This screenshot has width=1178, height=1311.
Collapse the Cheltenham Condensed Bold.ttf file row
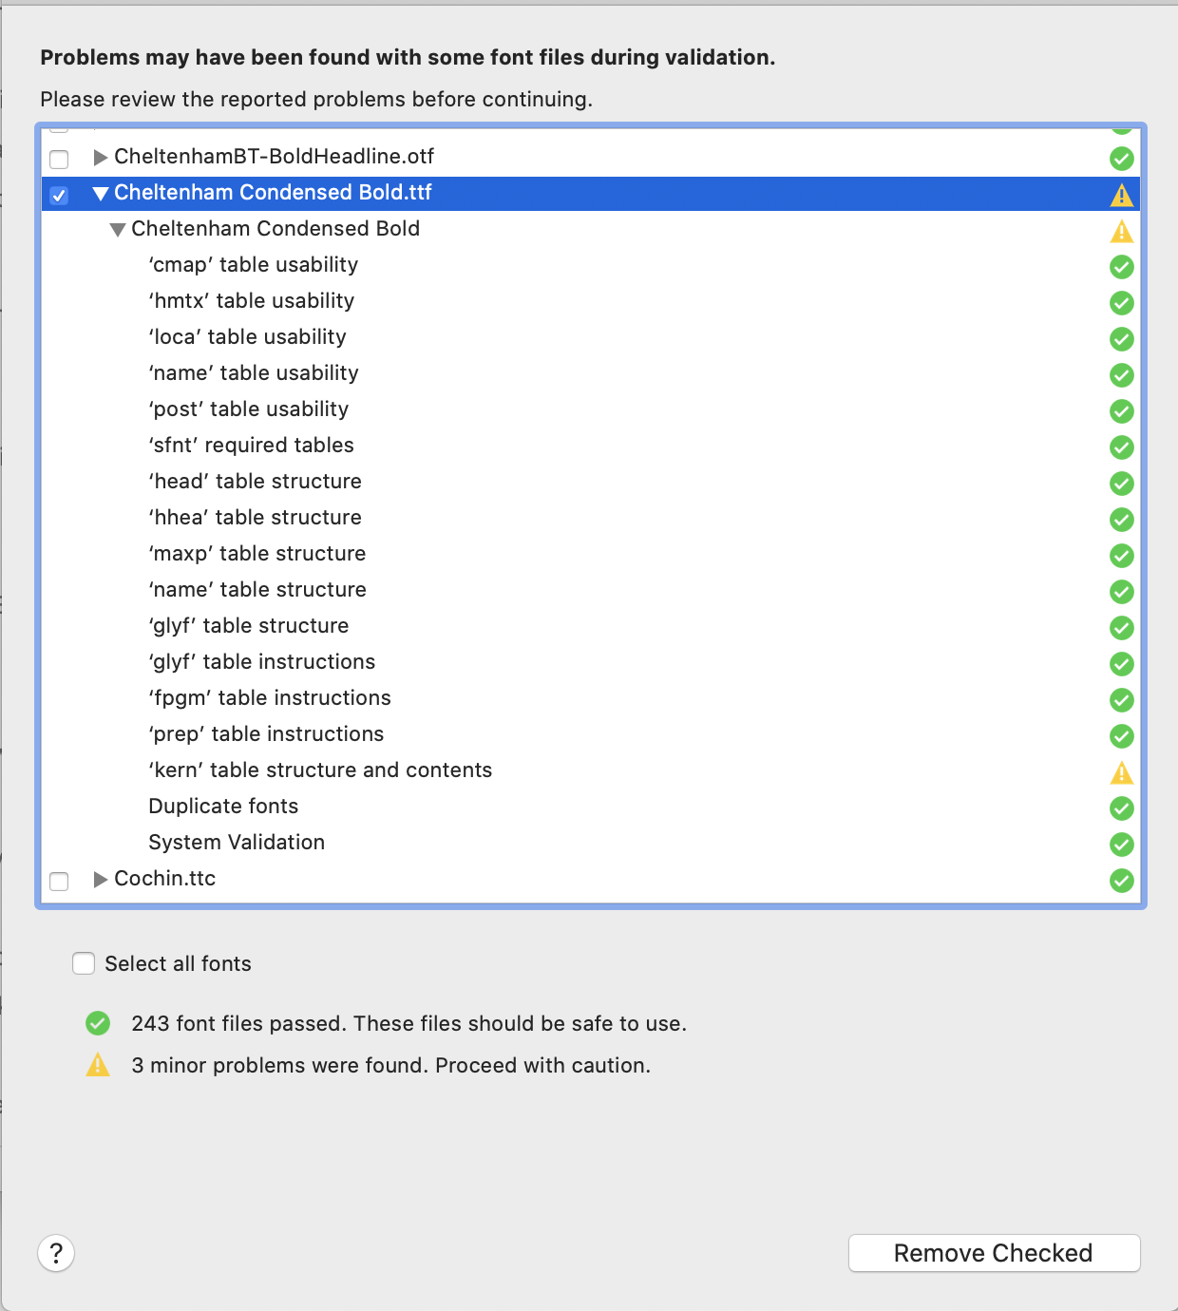pos(100,194)
